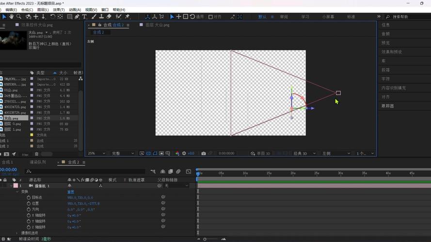This screenshot has width=431, height=242.
Task: Click the timeline layer search field
Action: 85,171
